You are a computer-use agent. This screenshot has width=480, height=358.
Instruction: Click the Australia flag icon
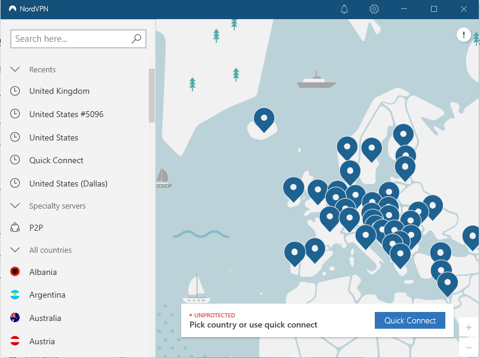16,318
